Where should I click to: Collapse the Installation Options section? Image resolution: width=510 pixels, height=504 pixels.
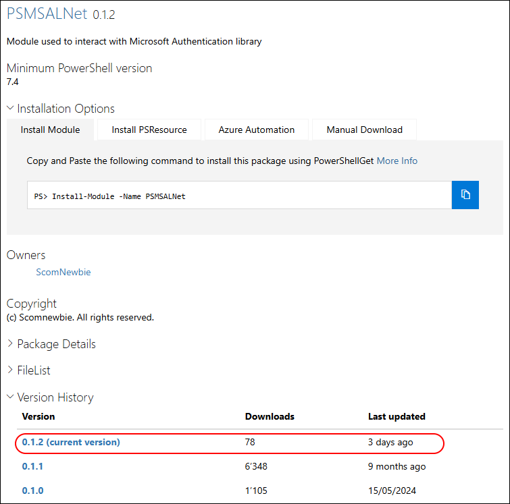tap(61, 109)
